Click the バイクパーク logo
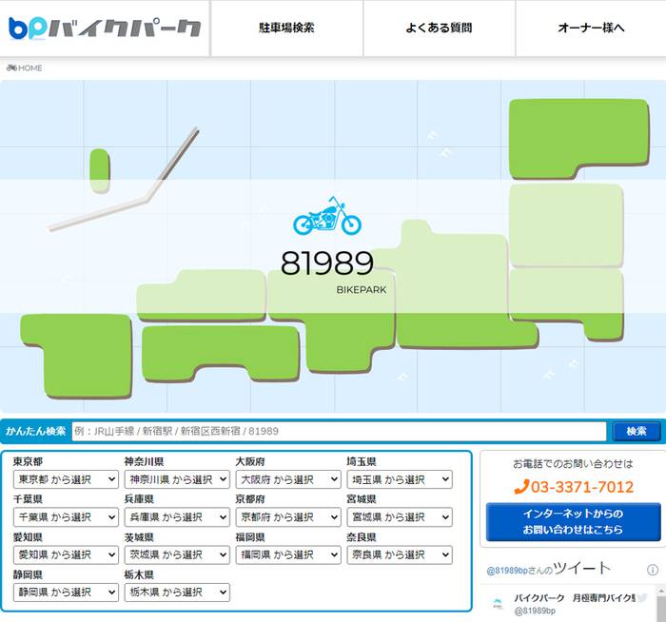 click(x=104, y=28)
